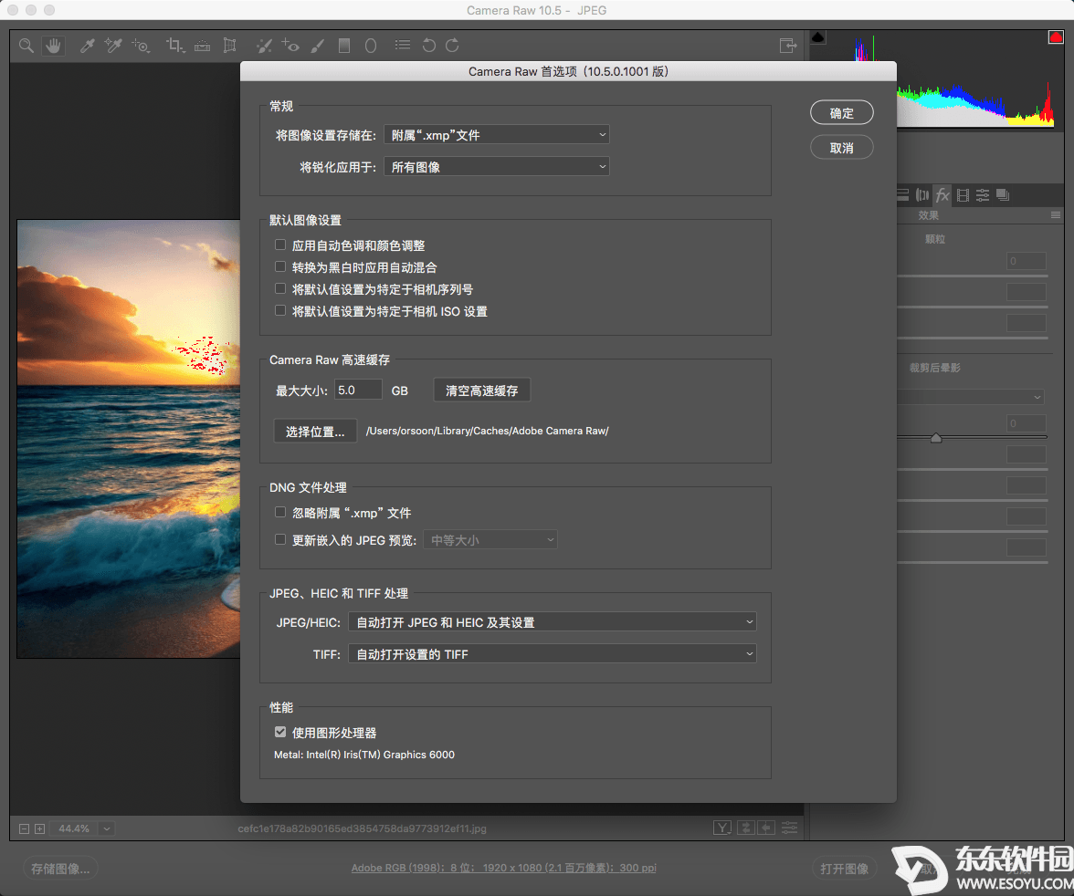The image size is (1074, 896).
Task: Click the bottom-right settings sliders toggle icon
Action: coord(790,828)
